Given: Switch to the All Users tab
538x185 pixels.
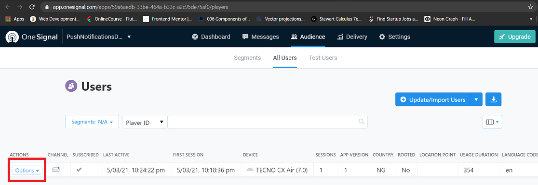Looking at the screenshot, I should coord(285,58).
